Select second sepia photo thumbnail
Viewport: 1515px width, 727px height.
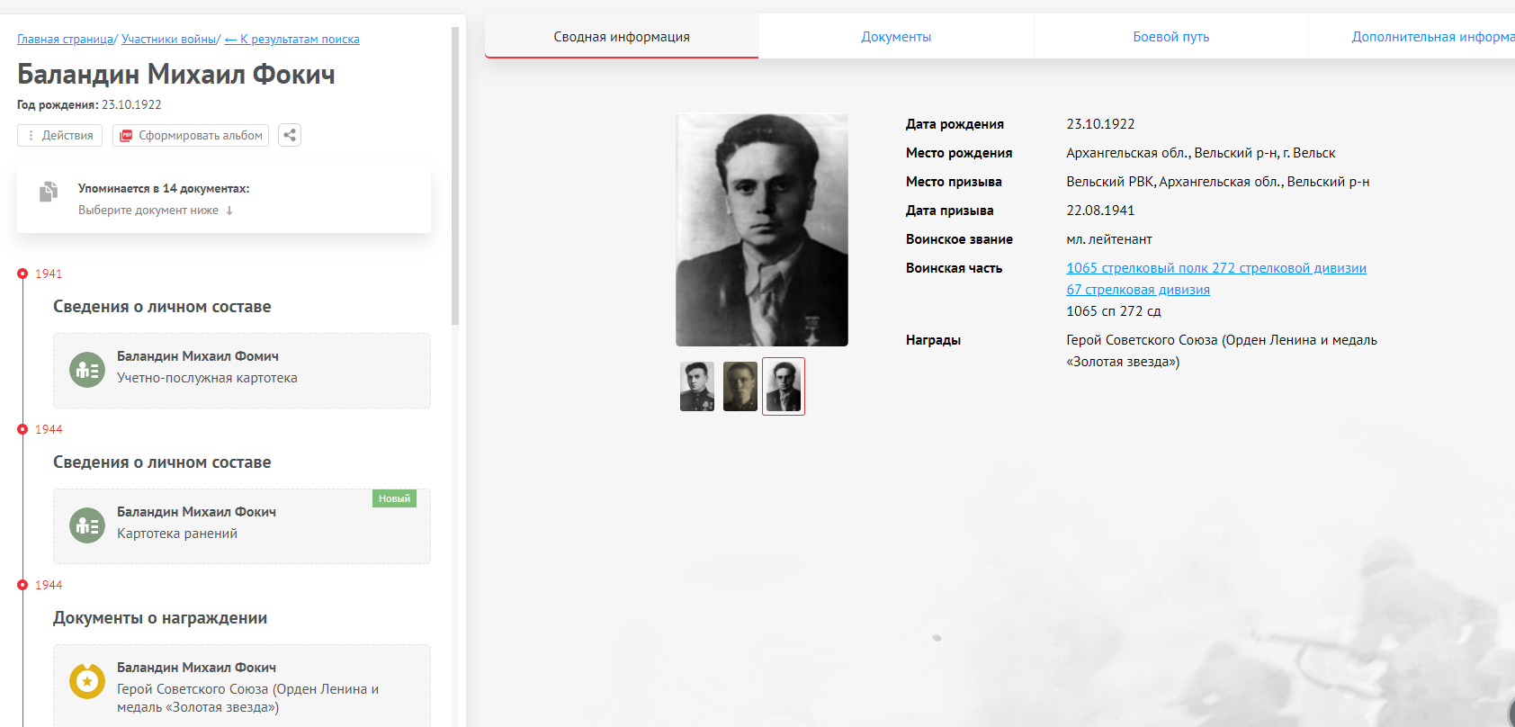[x=740, y=386]
